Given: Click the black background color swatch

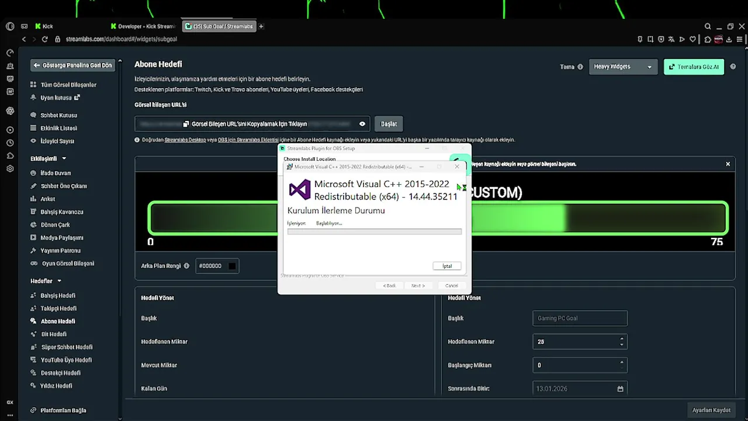Looking at the screenshot, I should (232, 266).
